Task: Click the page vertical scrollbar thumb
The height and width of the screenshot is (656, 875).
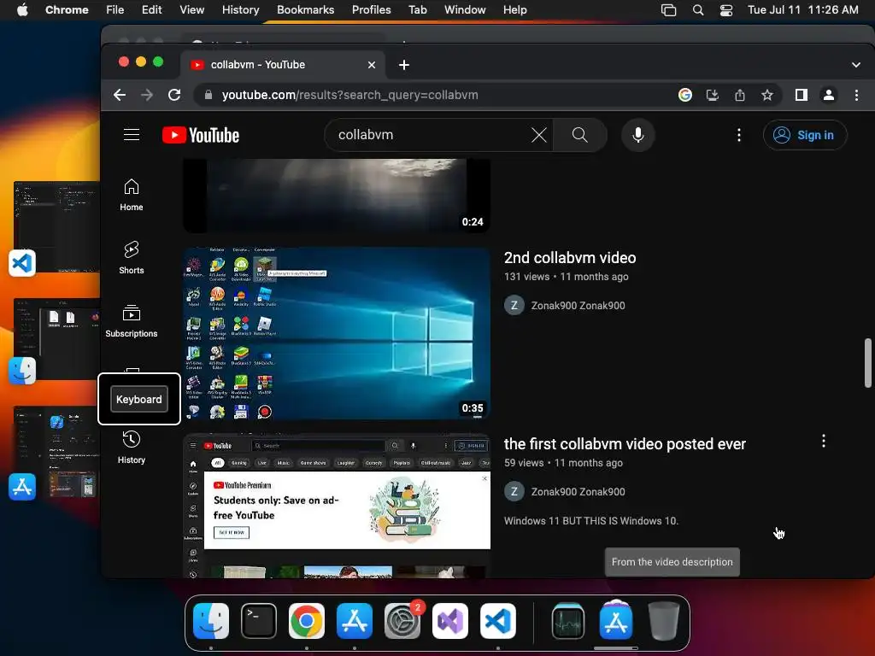Action: [x=868, y=362]
